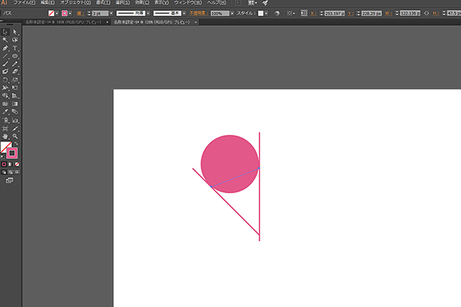
Task: Pick the Hand tool
Action: 5,136
